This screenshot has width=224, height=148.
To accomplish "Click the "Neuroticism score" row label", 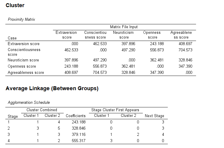I will tap(24, 60).
